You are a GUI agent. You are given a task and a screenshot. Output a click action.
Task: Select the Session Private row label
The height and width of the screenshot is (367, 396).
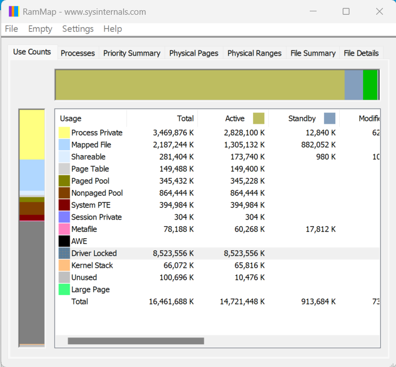coord(96,217)
